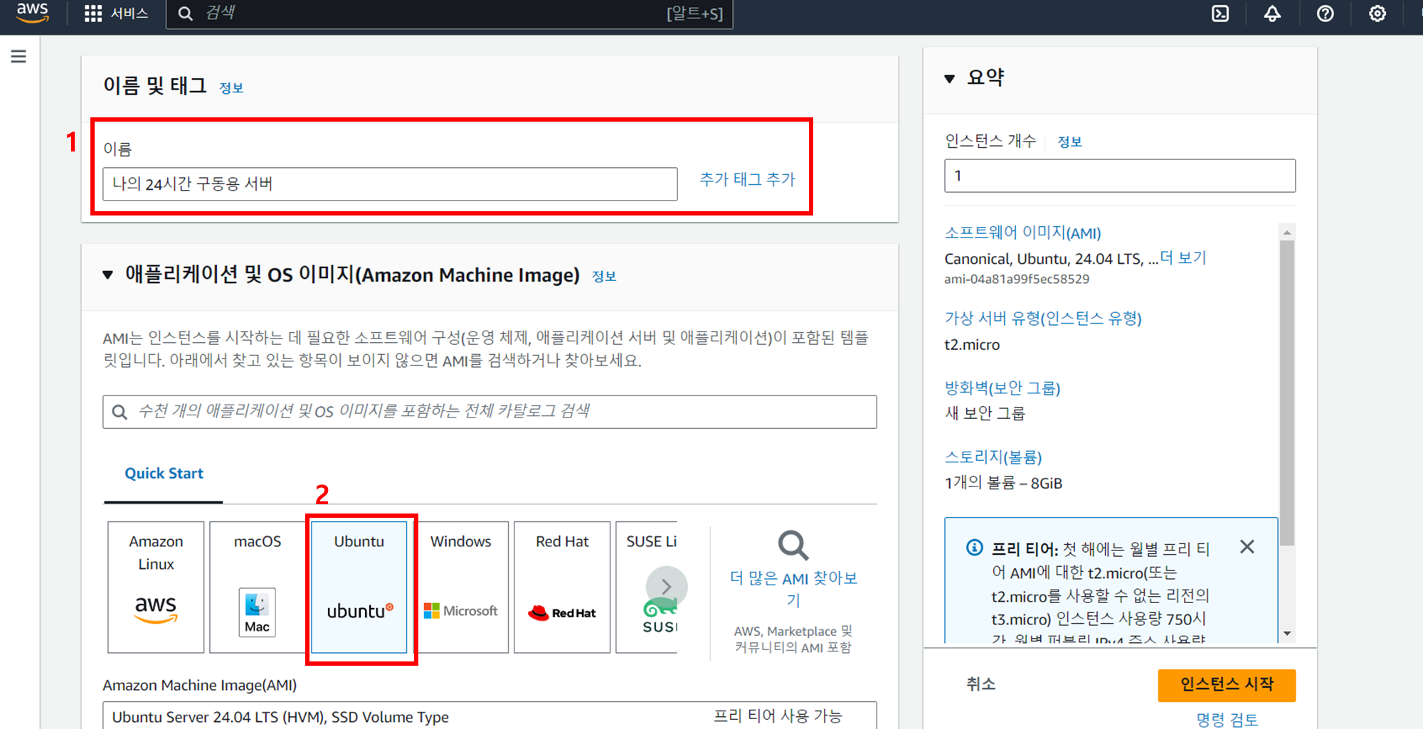Select the SUSE Linux AMI card

(x=647, y=587)
